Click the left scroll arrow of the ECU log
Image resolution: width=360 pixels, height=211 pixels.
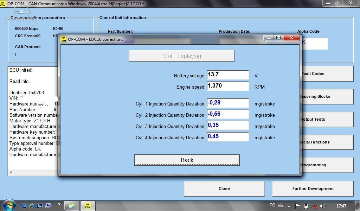pos(11,172)
